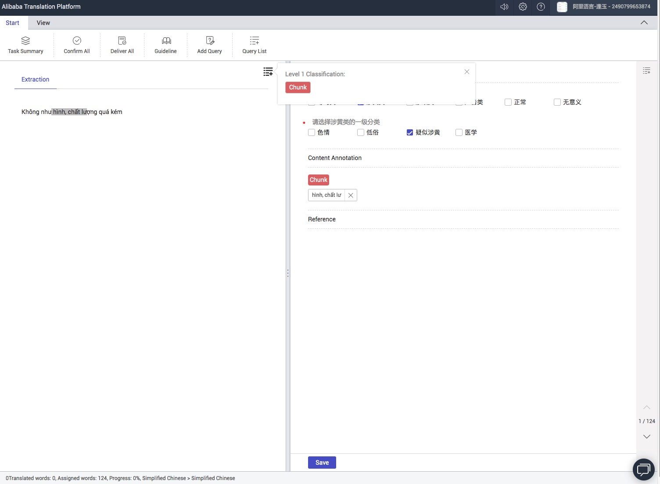The height and width of the screenshot is (484, 660).
Task: Click the add-list icon beside Extraction panel
Action: pos(268,71)
